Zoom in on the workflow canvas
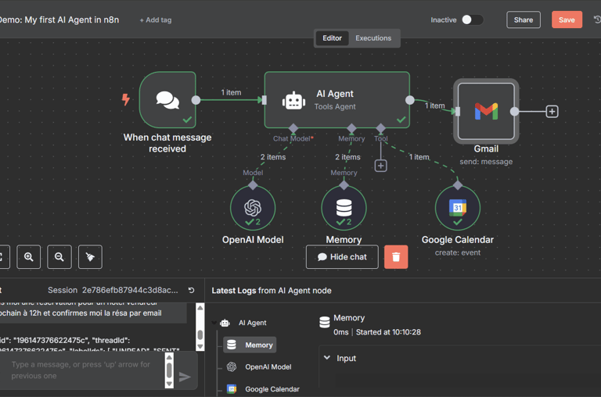Screen dimensions: 601x397 tap(29, 257)
